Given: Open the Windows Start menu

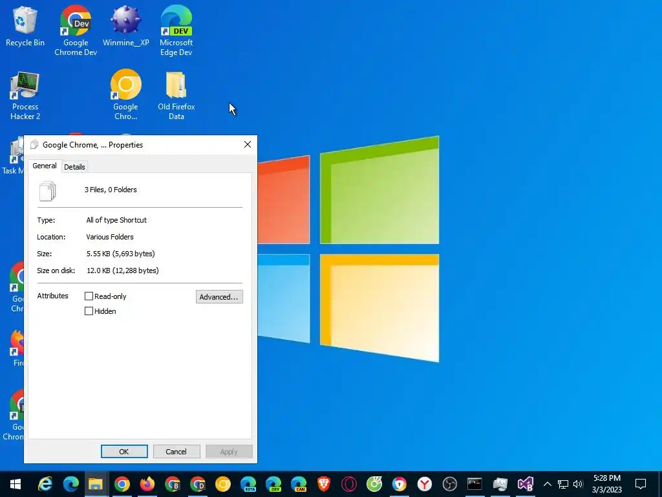Looking at the screenshot, I should pyautogui.click(x=16, y=484).
